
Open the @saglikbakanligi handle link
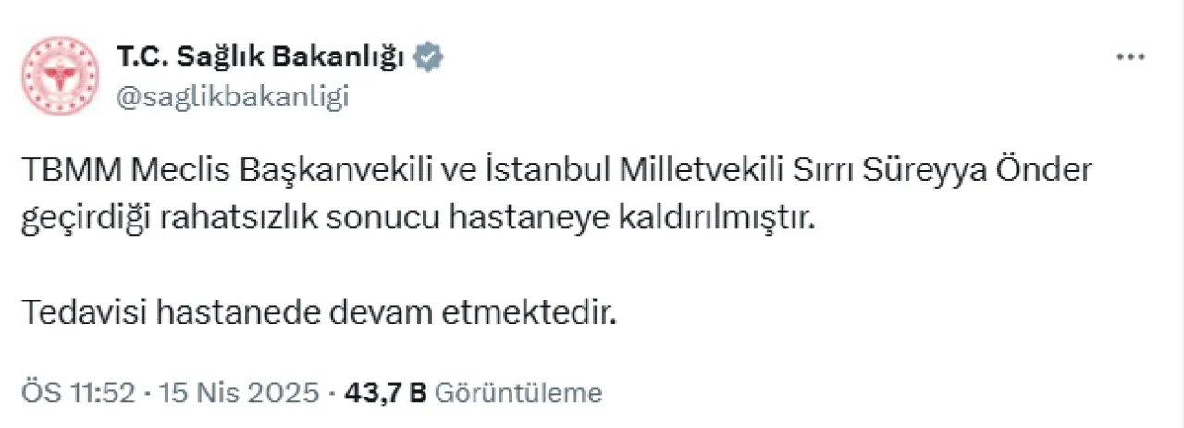[x=232, y=96]
